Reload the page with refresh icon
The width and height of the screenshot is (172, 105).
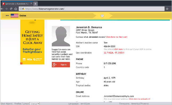11,9
